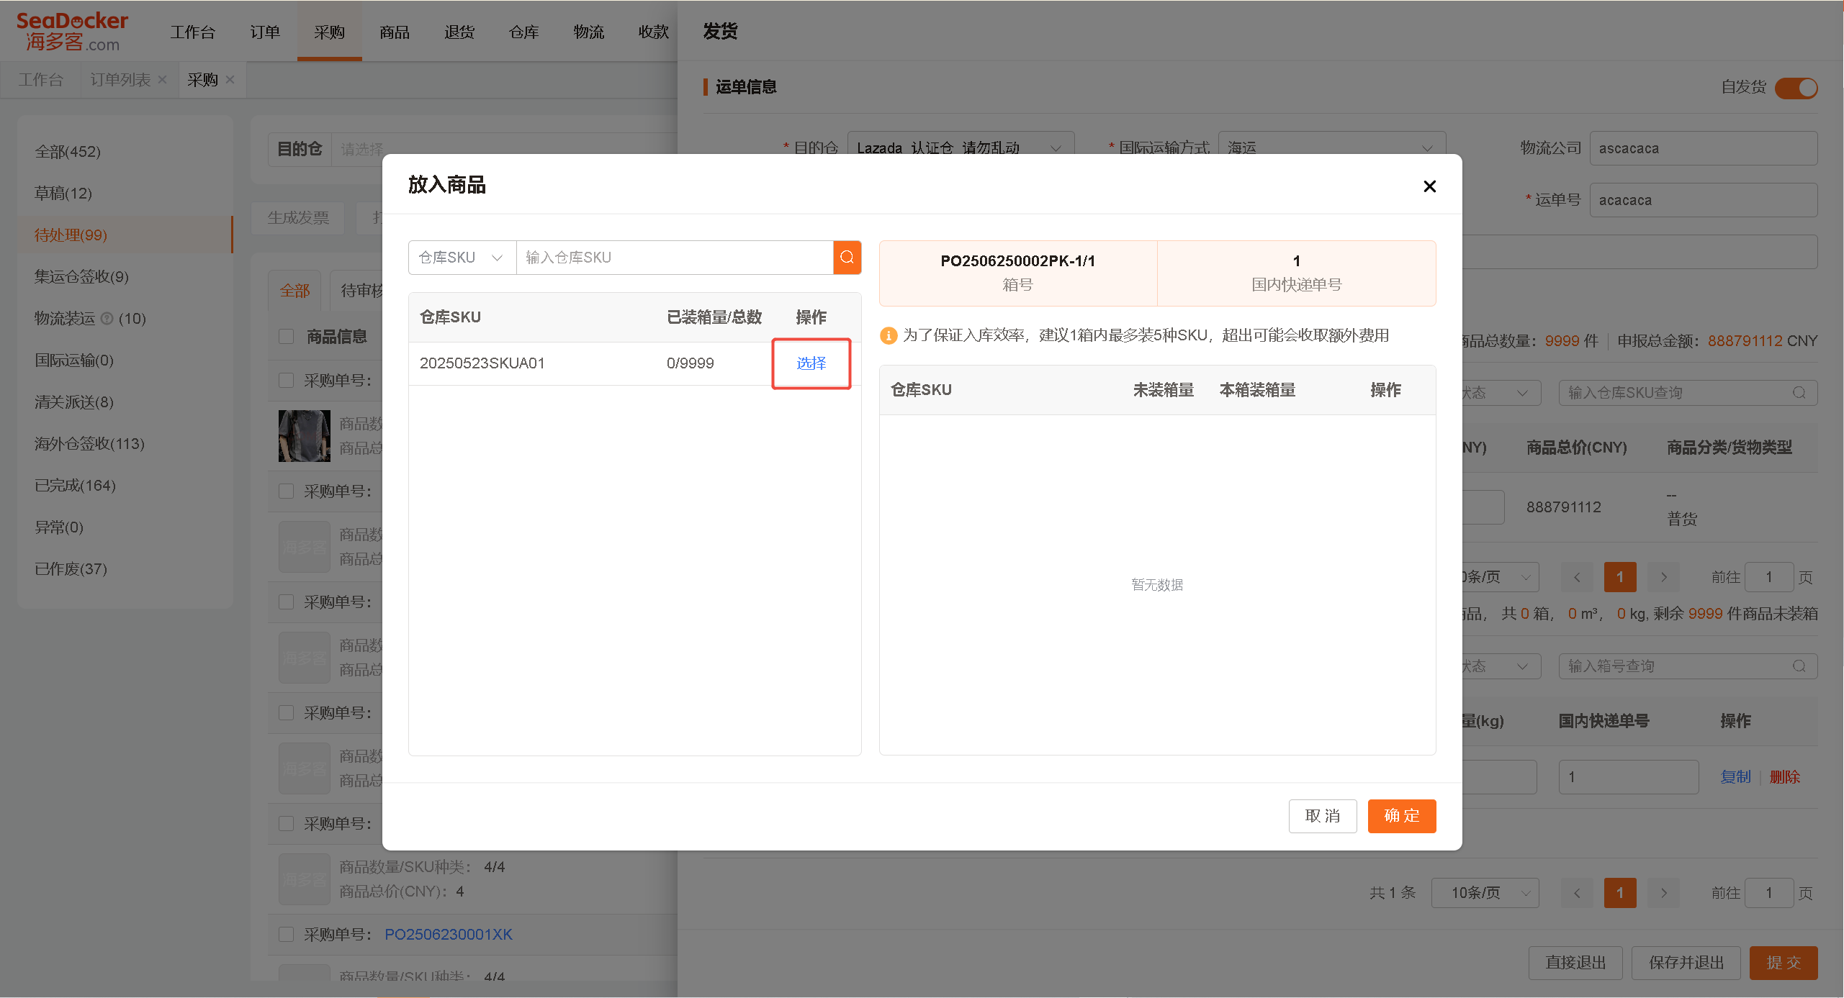Click the orange search icon in the 放入商品 dialog

coord(847,258)
